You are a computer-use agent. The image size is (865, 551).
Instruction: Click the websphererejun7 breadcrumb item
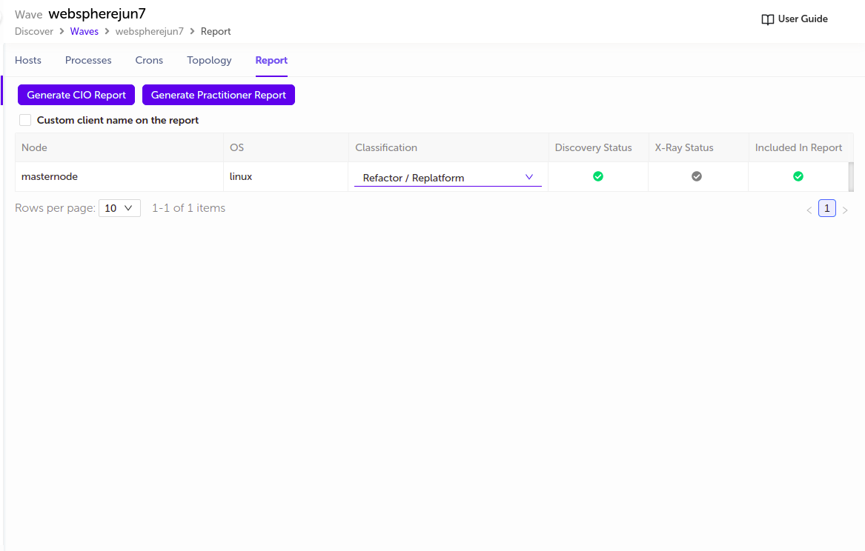click(150, 31)
